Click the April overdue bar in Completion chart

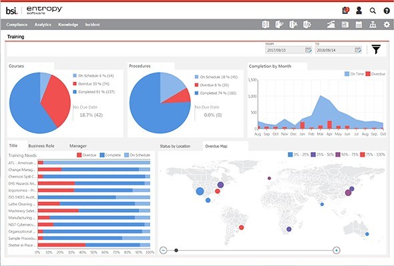329,125
